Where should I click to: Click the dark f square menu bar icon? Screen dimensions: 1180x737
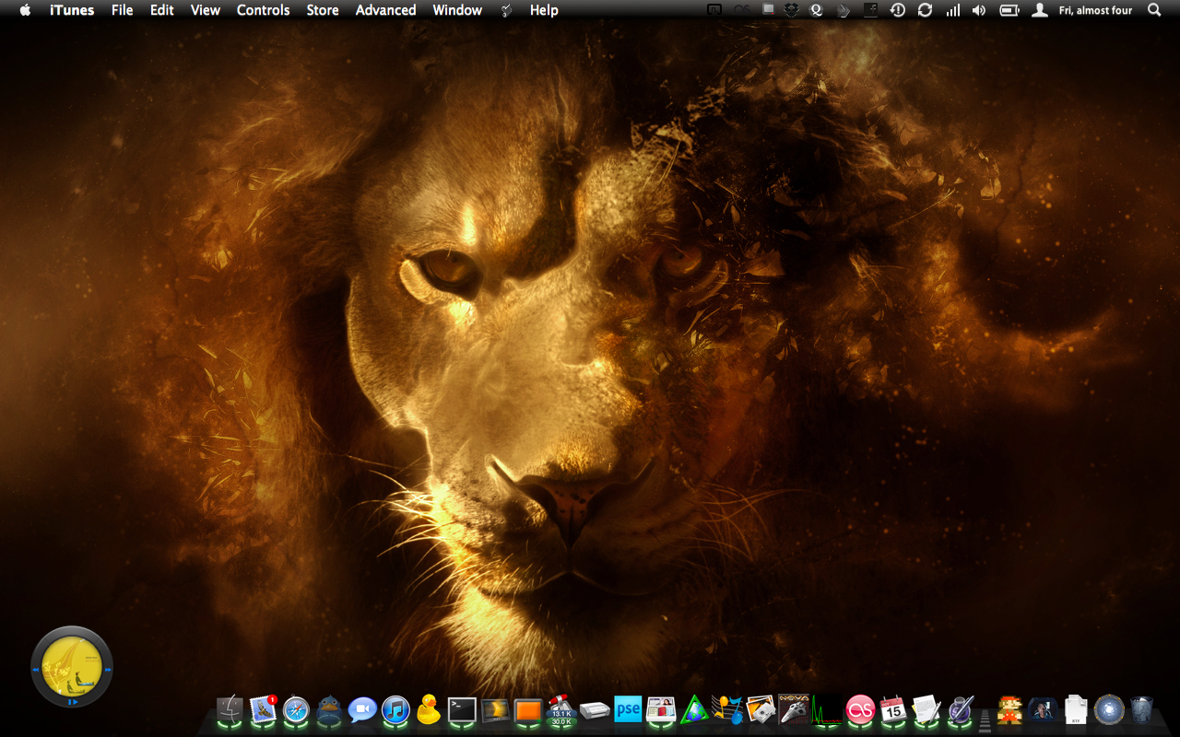click(871, 10)
